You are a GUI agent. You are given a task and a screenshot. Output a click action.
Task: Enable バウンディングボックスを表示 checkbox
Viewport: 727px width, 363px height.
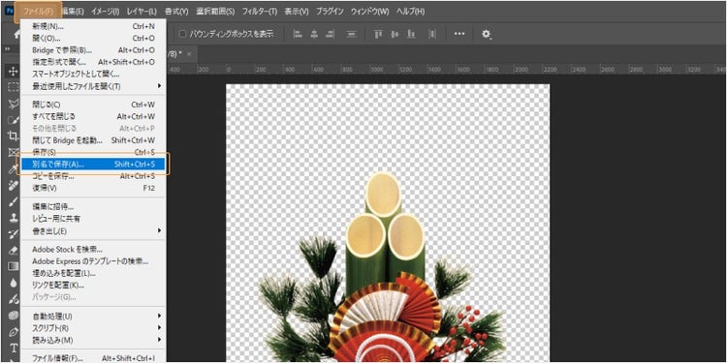click(182, 34)
